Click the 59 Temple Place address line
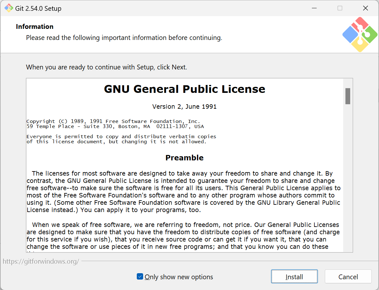The height and width of the screenshot is (290, 379). [x=115, y=126]
